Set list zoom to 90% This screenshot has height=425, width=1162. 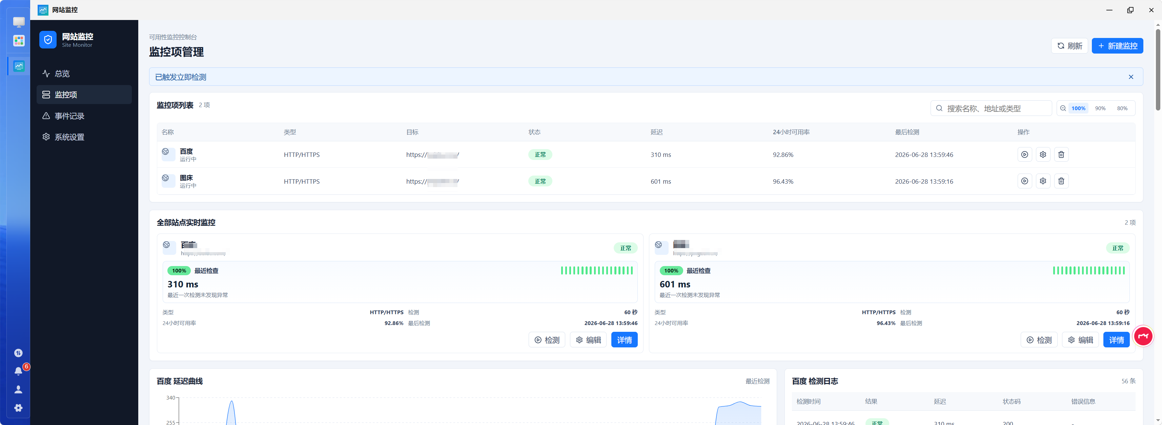[1100, 108]
